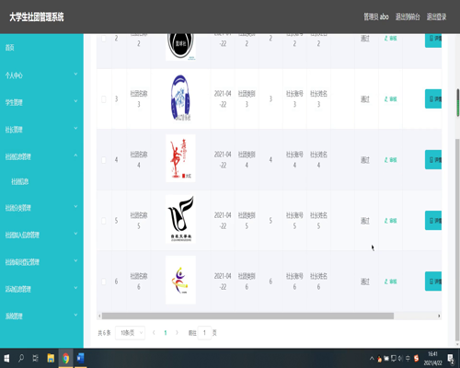Screen dimensions: 460x368
Task: Open Microsoft Word from the taskbar
Action: click(80, 358)
